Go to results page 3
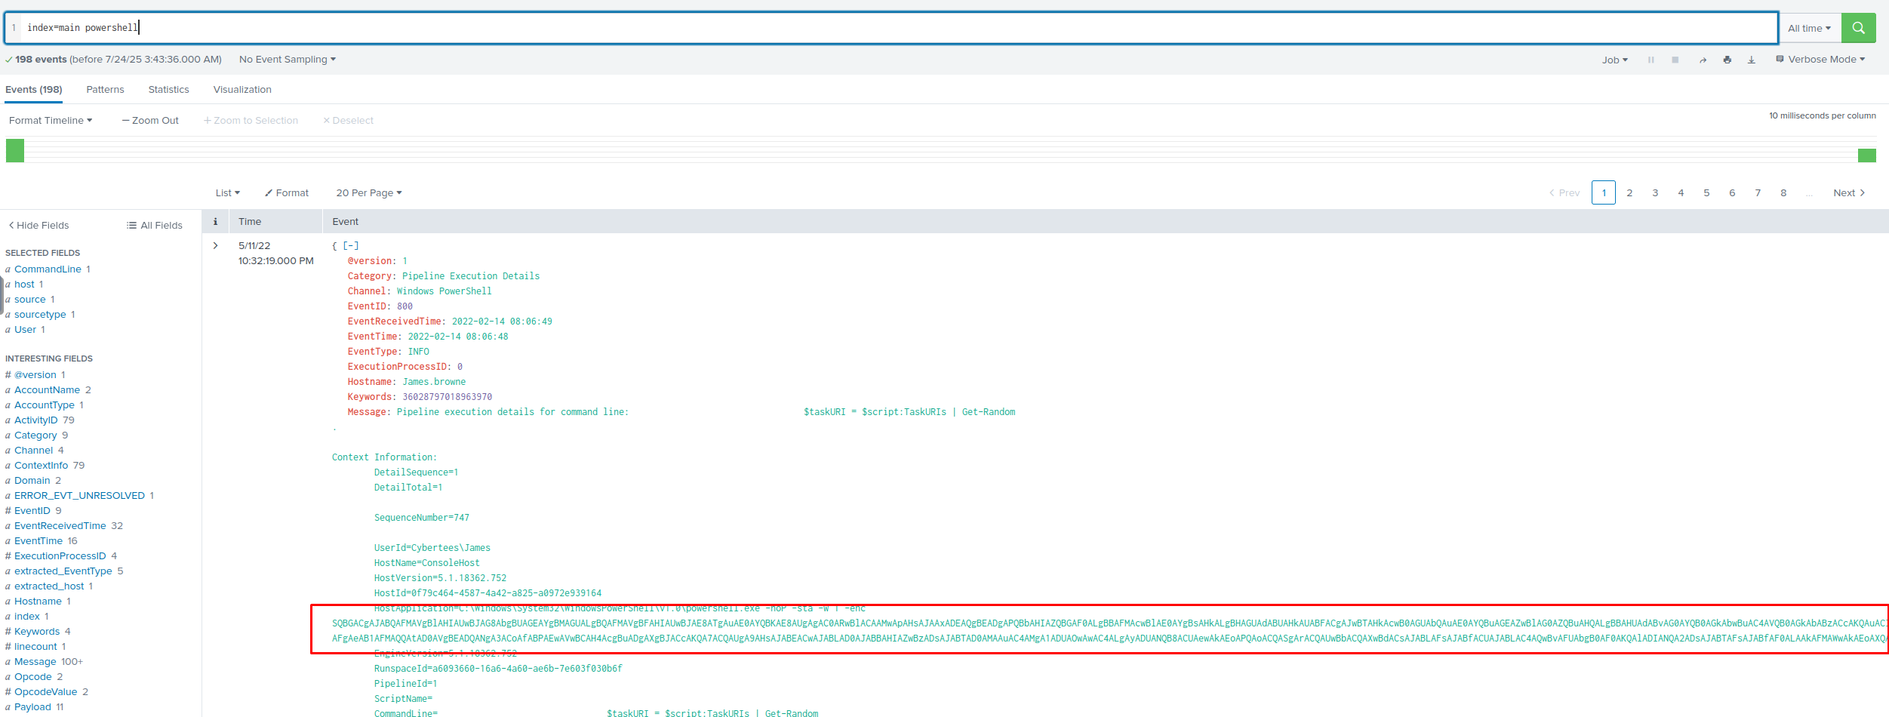 pos(1655,192)
